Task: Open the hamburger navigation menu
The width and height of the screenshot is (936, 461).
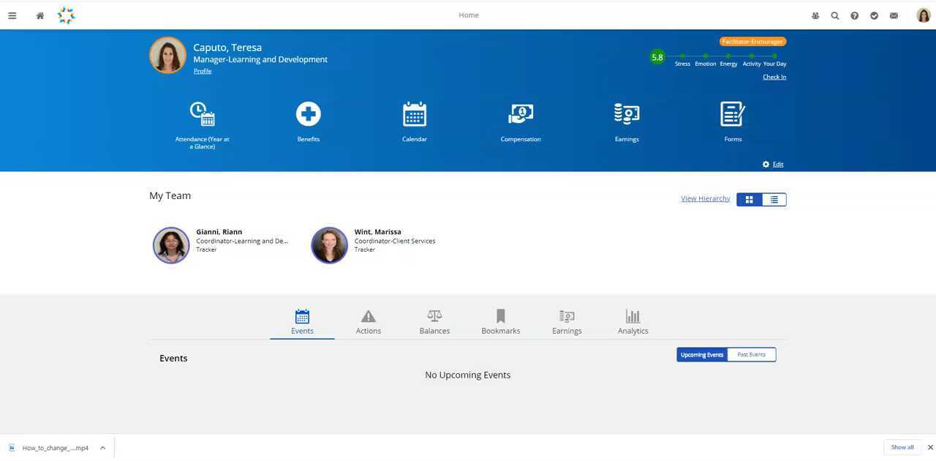Action: tap(12, 15)
